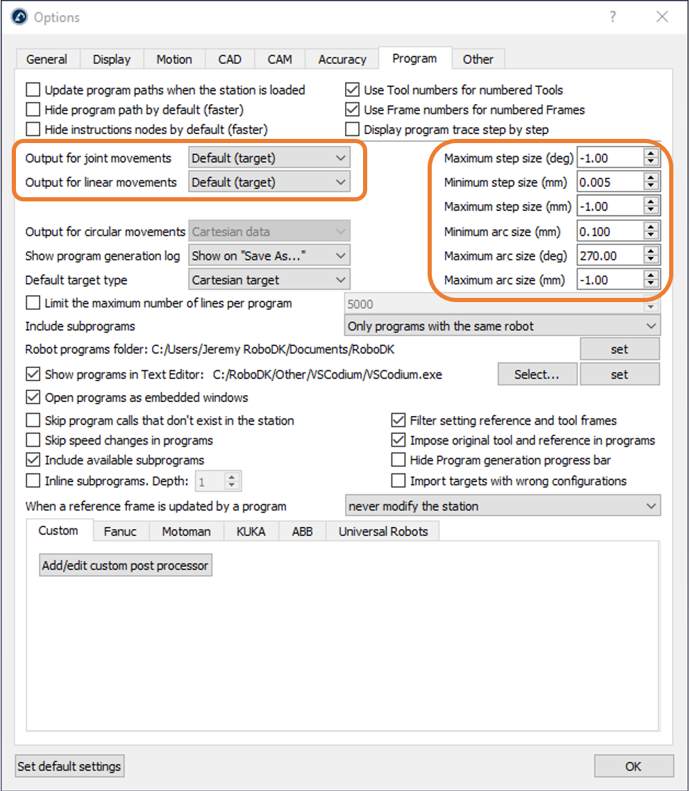The image size is (690, 791).
Task: Toggle Show programs in Text Editor checkbox
Action: 33,374
